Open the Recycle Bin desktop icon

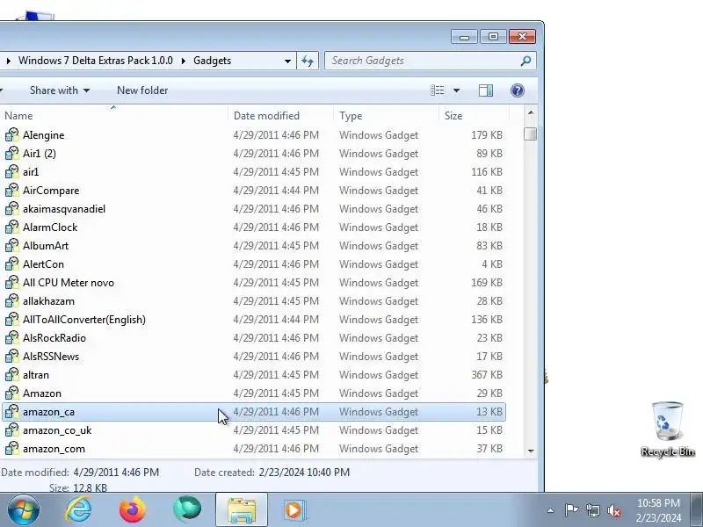coord(668,429)
